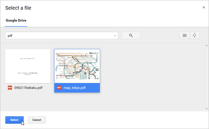This screenshot has width=209, height=129.
Task: Click the search field containing pdf
Action: click(62, 35)
